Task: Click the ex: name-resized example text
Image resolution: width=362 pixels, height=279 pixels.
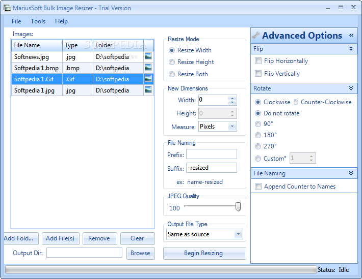Action: click(199, 182)
